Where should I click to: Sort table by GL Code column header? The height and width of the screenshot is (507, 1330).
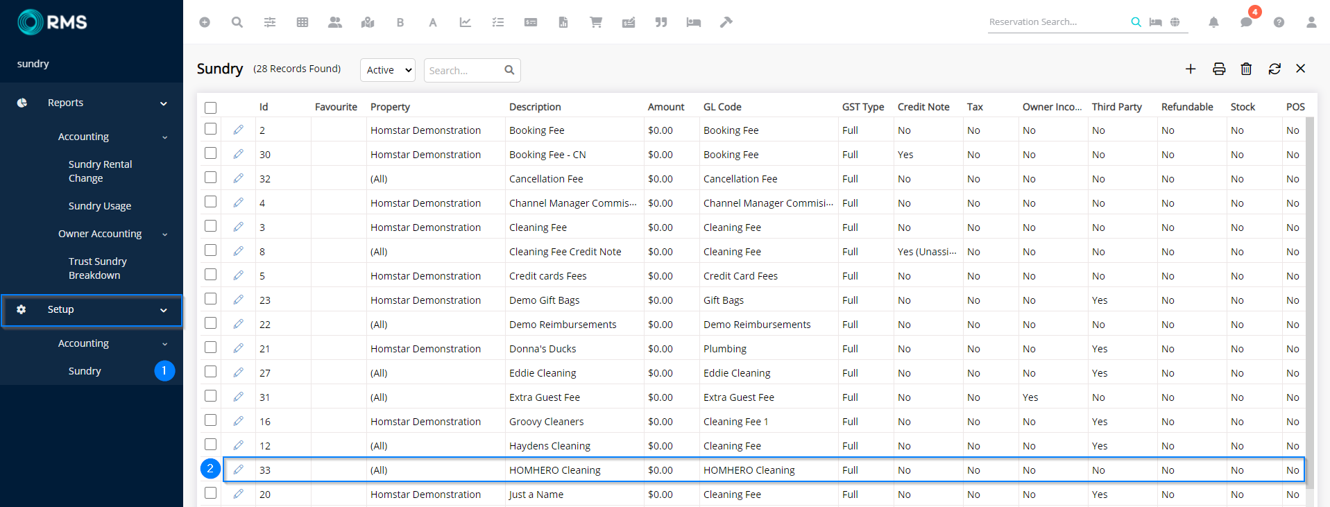pyautogui.click(x=722, y=107)
